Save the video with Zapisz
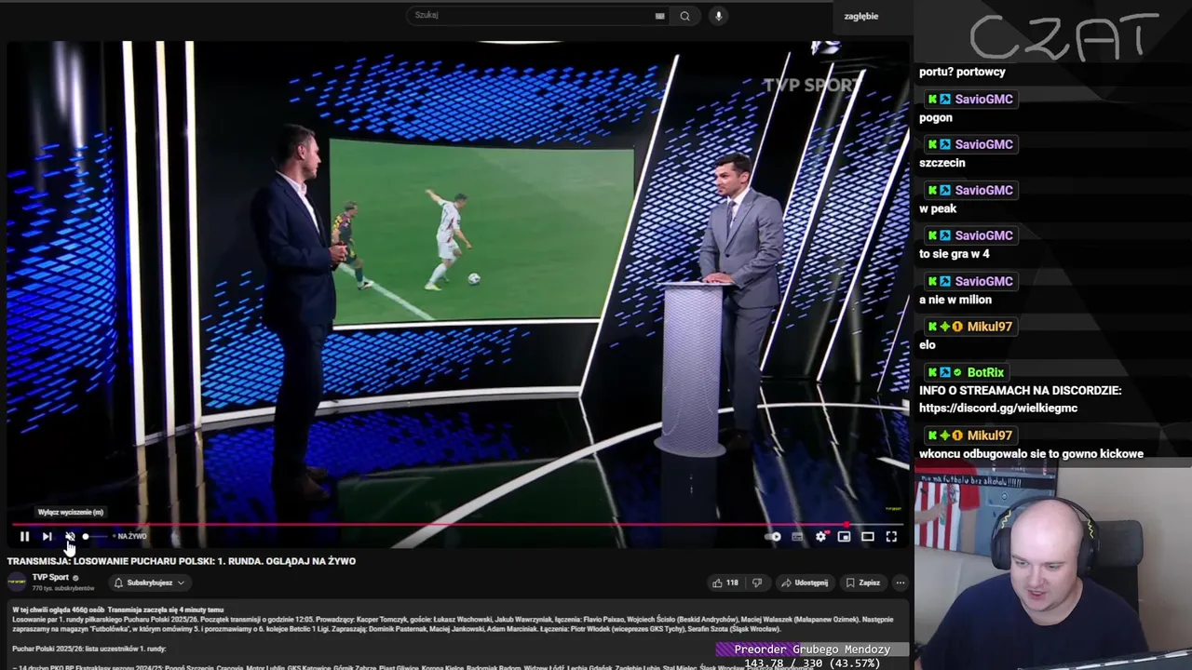 [863, 583]
